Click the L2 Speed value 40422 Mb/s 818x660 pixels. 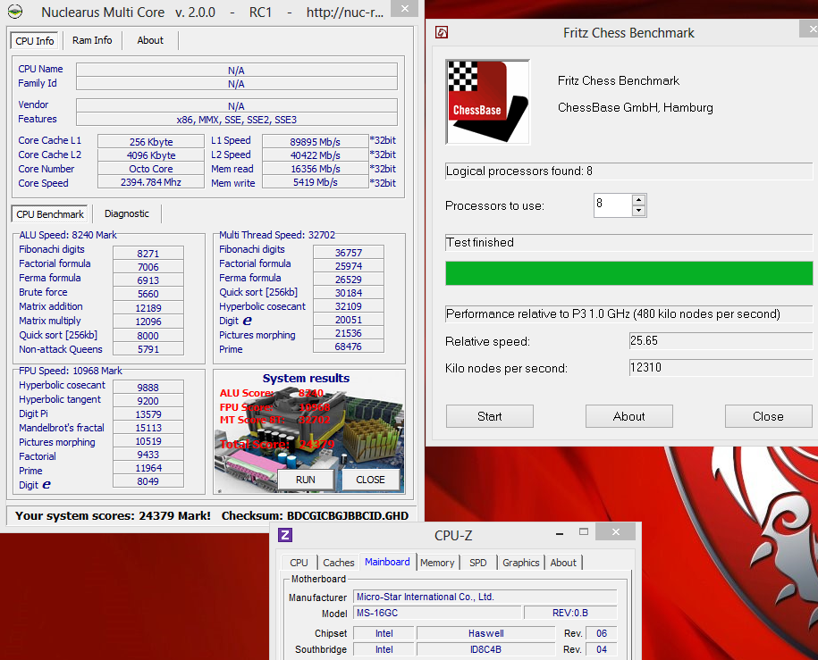click(x=315, y=155)
